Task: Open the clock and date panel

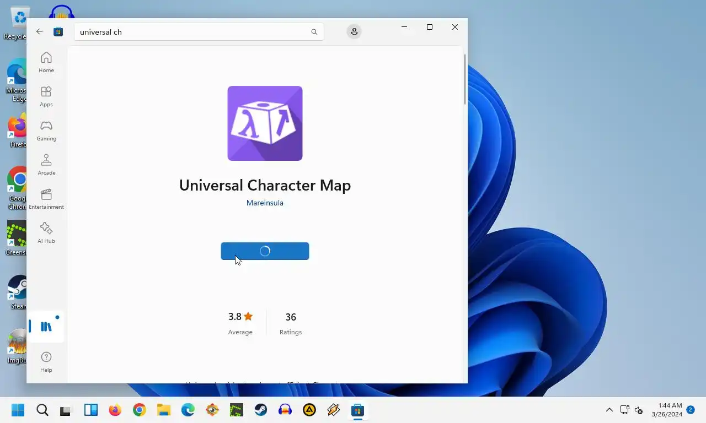Action: tap(667, 410)
